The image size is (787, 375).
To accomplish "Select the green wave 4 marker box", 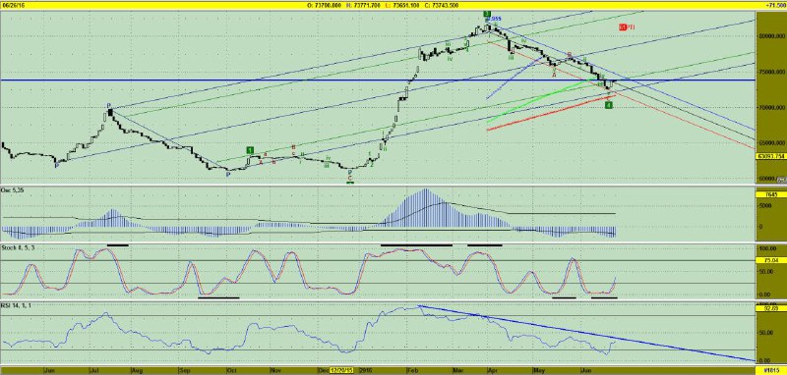I will [x=608, y=105].
